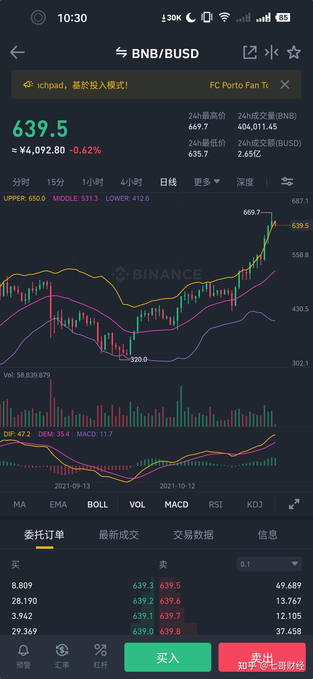Expand the 更多 intervals dropdown

pyautogui.click(x=207, y=182)
